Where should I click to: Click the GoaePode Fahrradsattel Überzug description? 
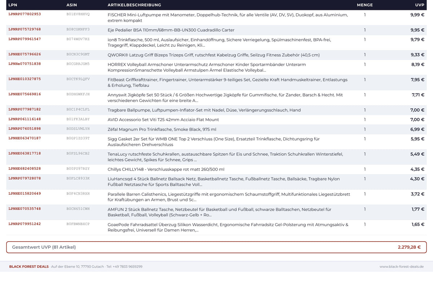228,227
